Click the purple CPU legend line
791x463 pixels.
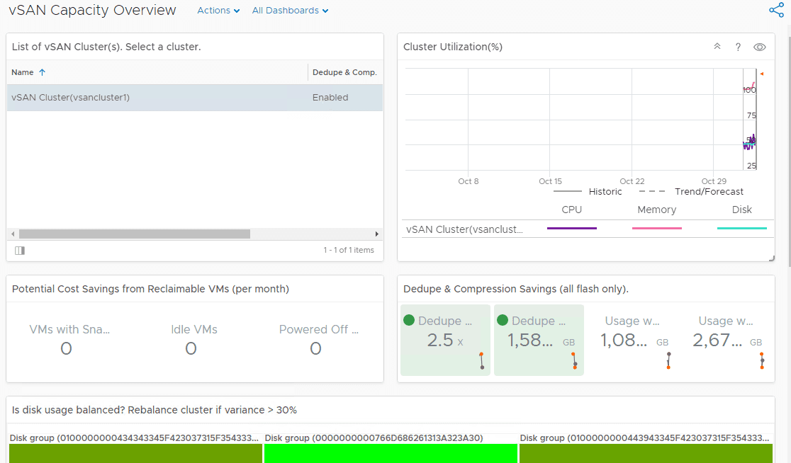pos(571,229)
